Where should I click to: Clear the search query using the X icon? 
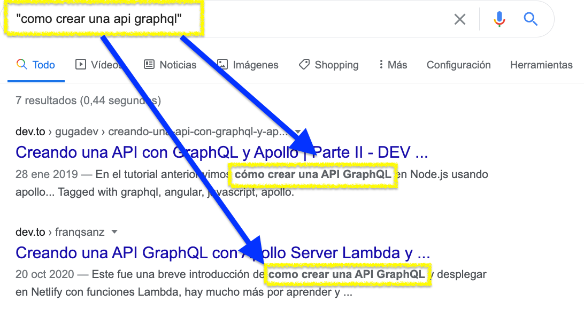[459, 19]
